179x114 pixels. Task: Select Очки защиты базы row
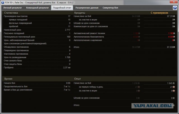(x=37, y=64)
